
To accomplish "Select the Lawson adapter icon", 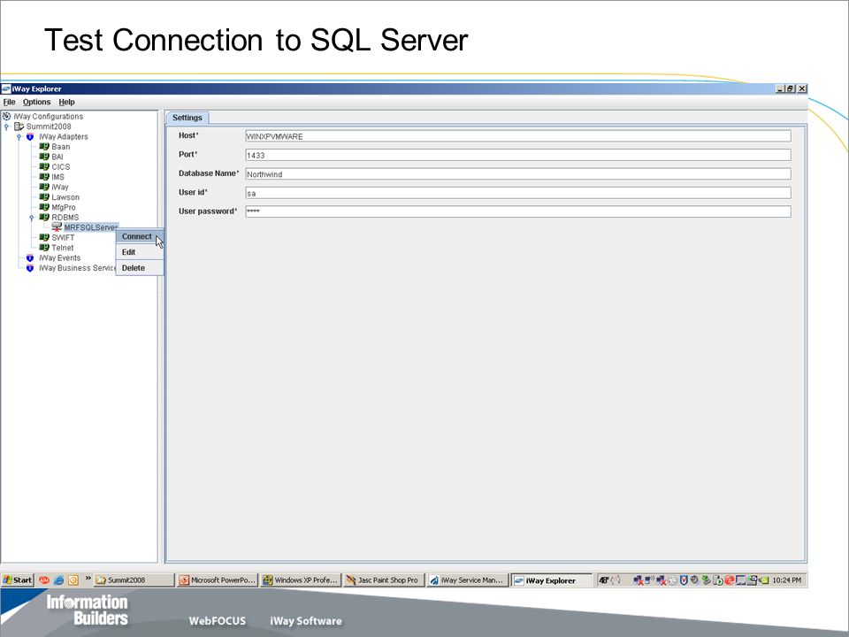I will (x=44, y=197).
